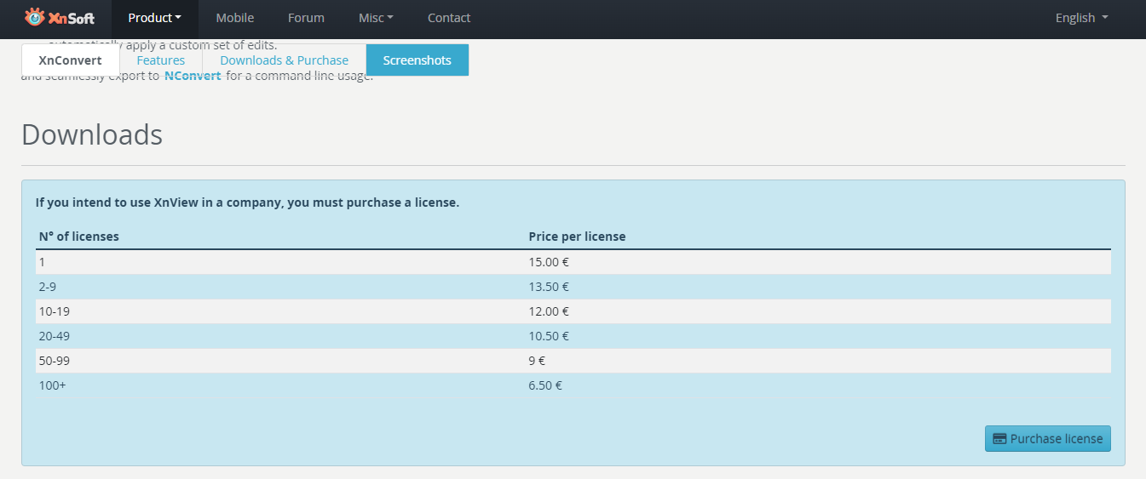Open the English language dropdown
This screenshot has width=1146, height=479.
1082,18
